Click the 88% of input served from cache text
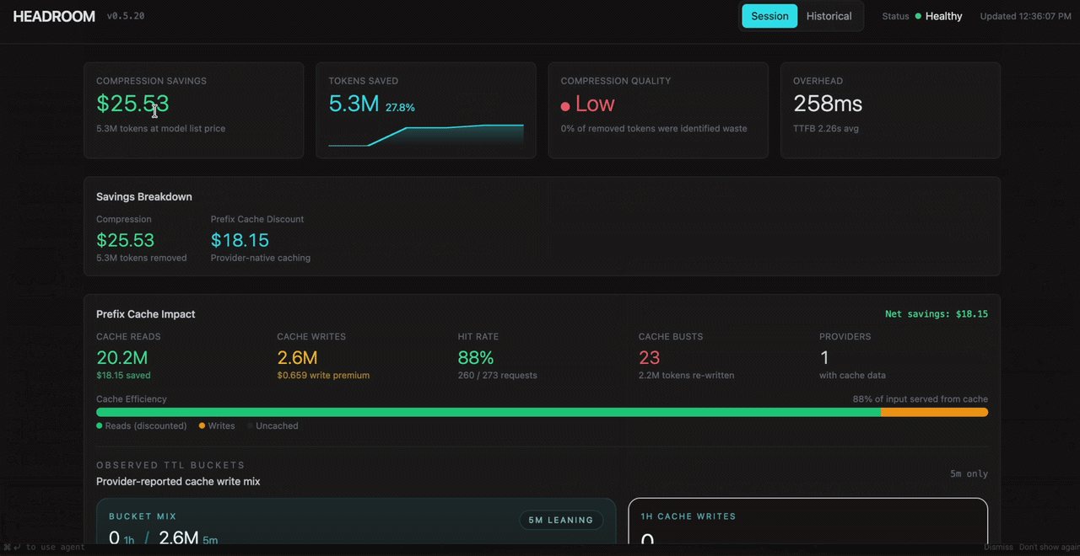The height and width of the screenshot is (556, 1080). [x=921, y=399]
